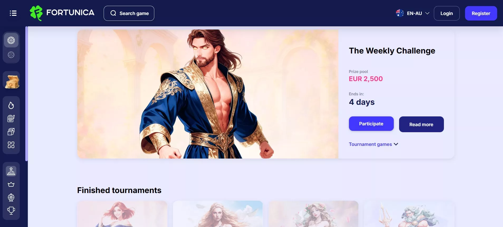The image size is (503, 227).
Task: Click the Login button
Action: coord(447,13)
